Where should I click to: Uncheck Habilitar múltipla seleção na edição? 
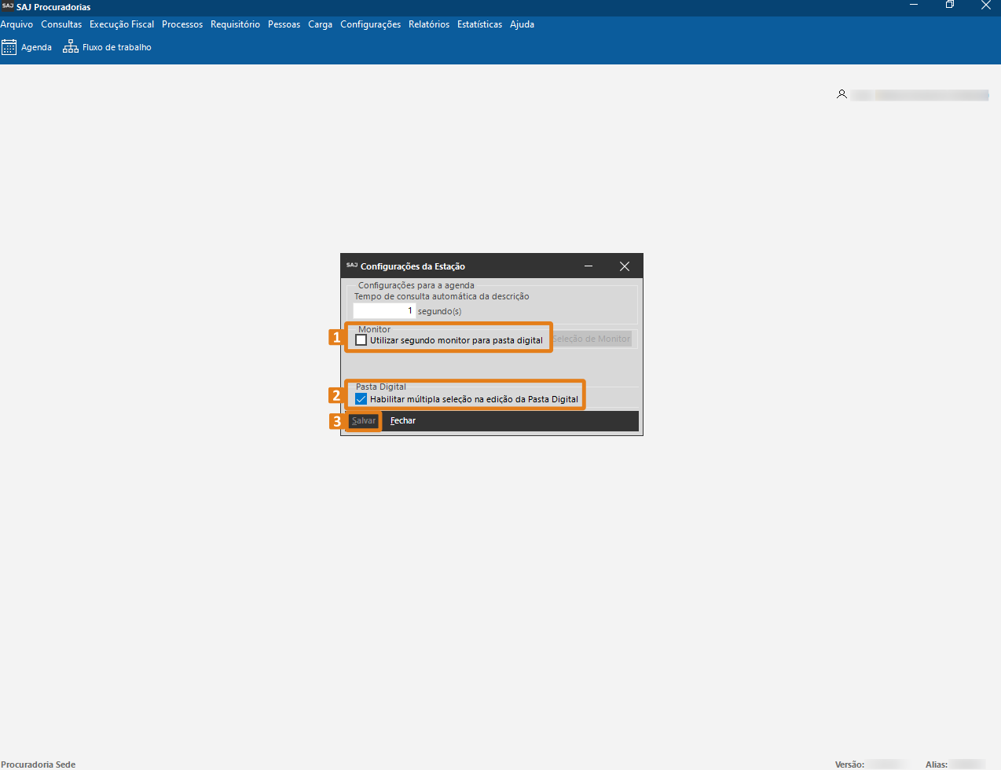(361, 399)
